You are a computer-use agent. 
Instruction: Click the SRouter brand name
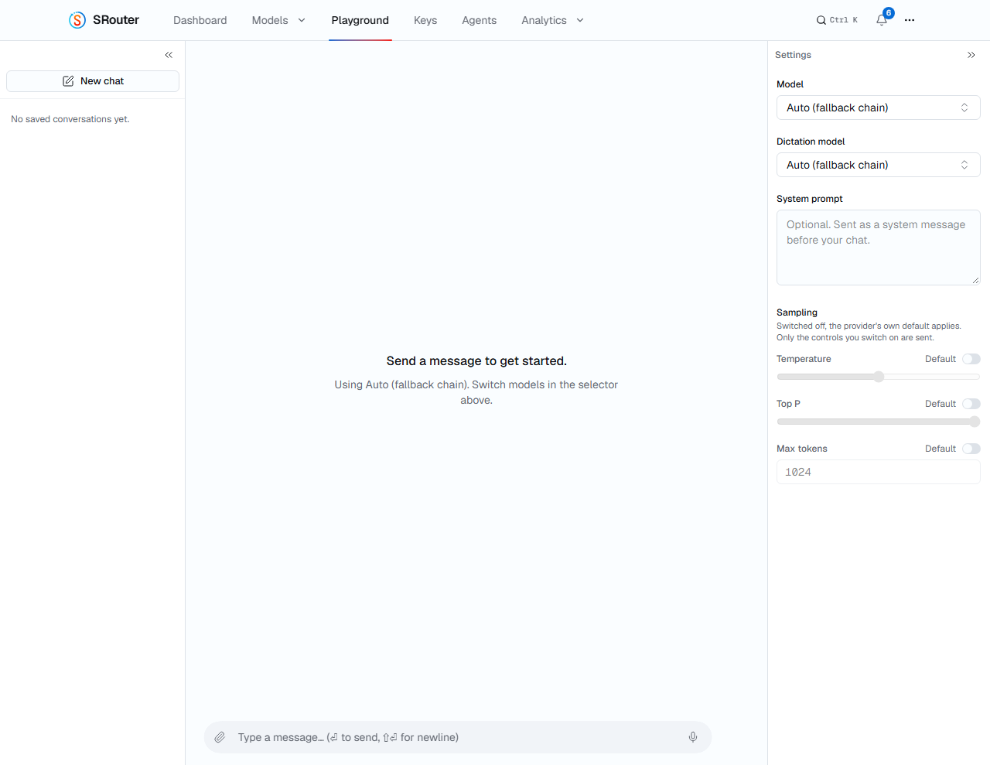coord(116,20)
